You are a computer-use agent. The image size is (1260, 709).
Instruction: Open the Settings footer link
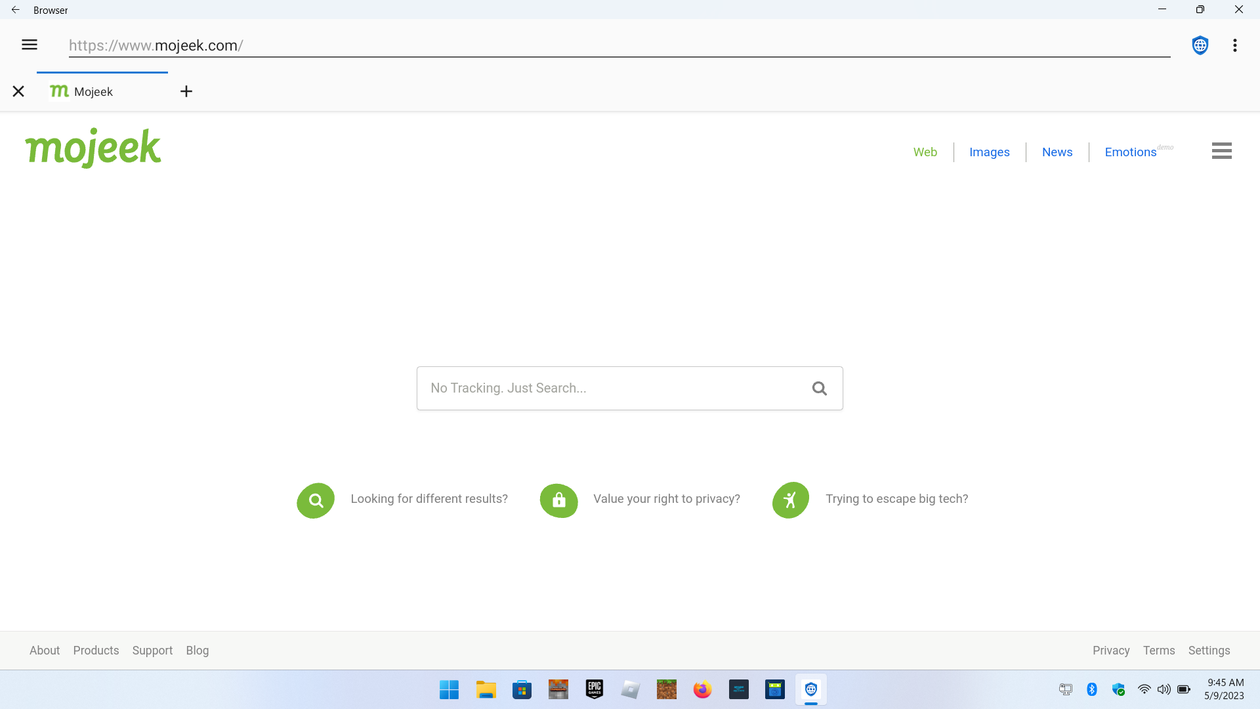point(1209,650)
